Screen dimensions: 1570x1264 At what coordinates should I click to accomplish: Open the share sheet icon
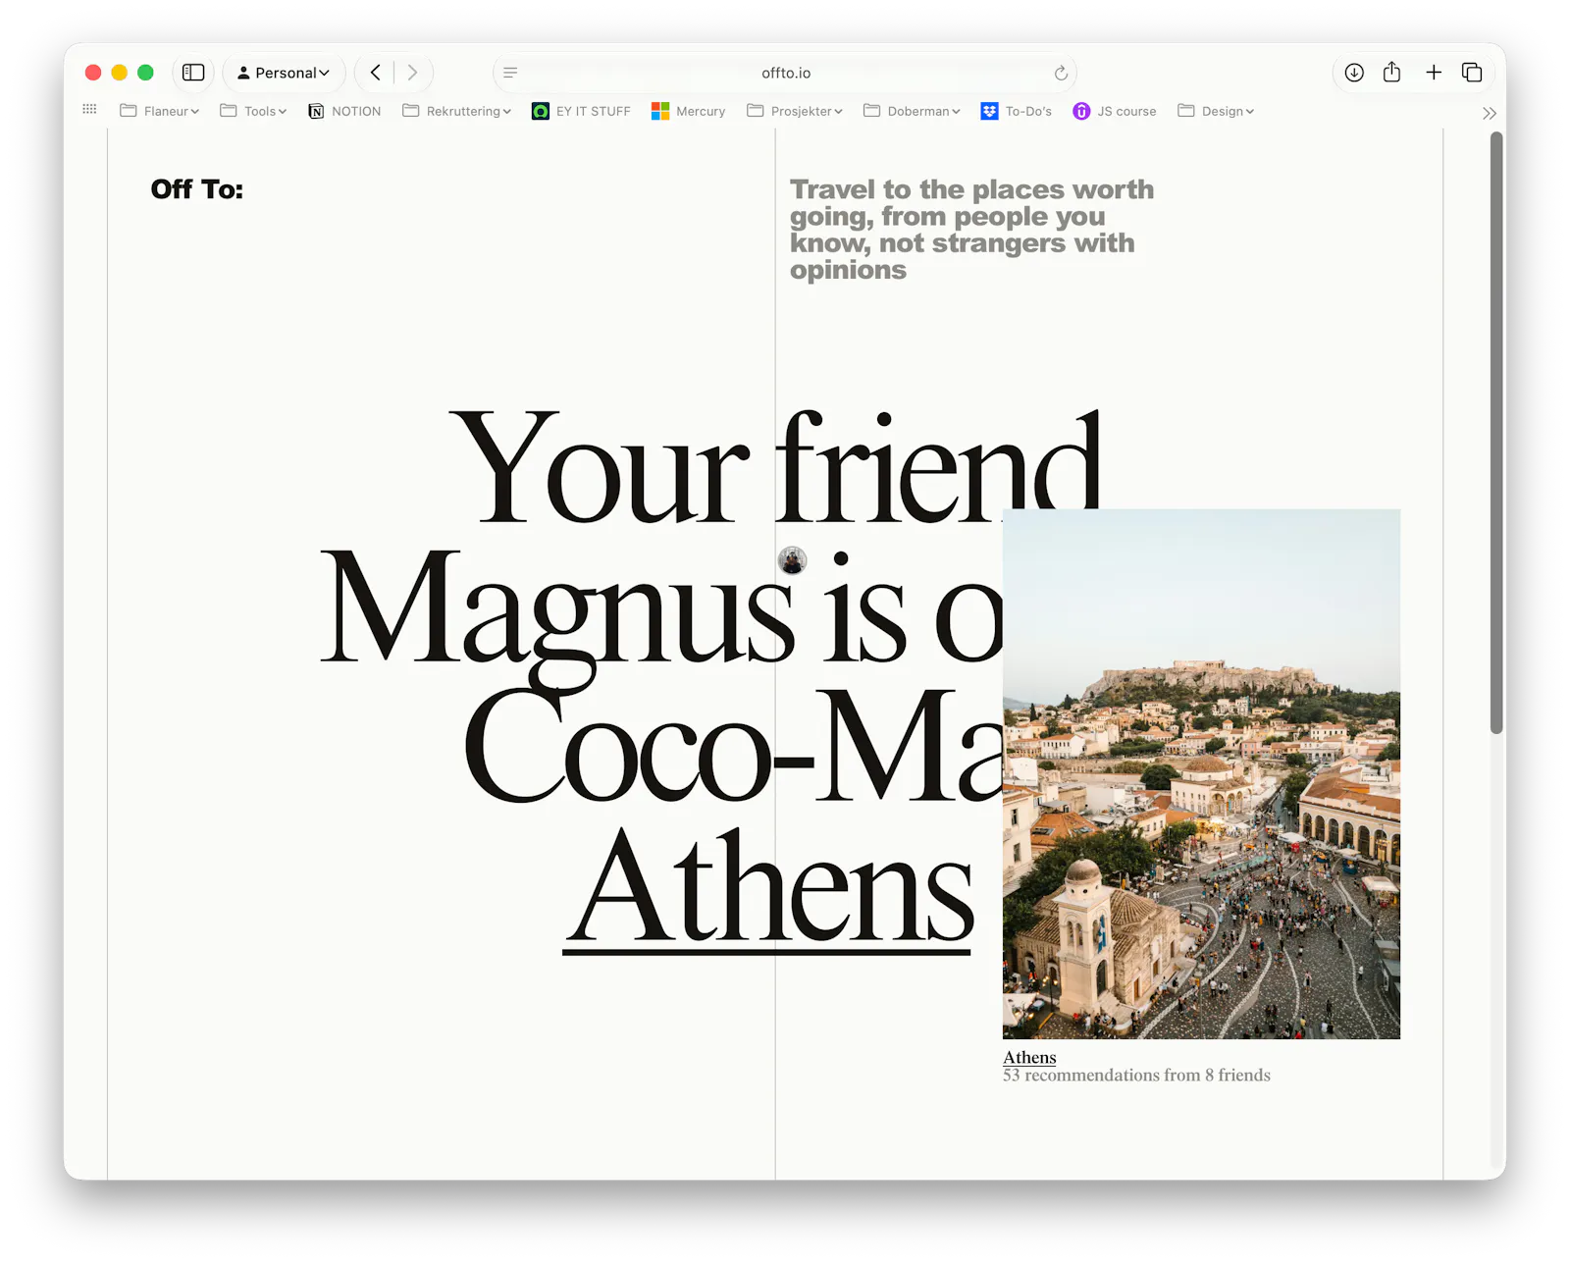click(1391, 73)
